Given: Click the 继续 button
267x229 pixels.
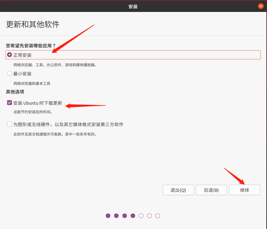Looking at the screenshot, I should [x=245, y=190].
